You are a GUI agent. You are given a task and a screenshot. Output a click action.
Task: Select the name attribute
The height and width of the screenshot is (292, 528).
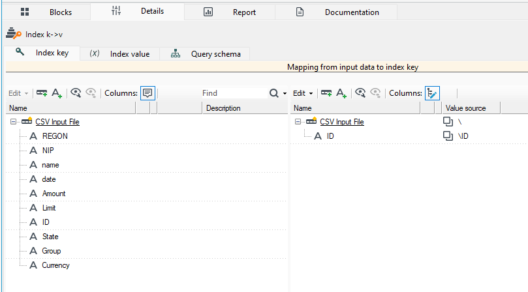[x=50, y=165]
